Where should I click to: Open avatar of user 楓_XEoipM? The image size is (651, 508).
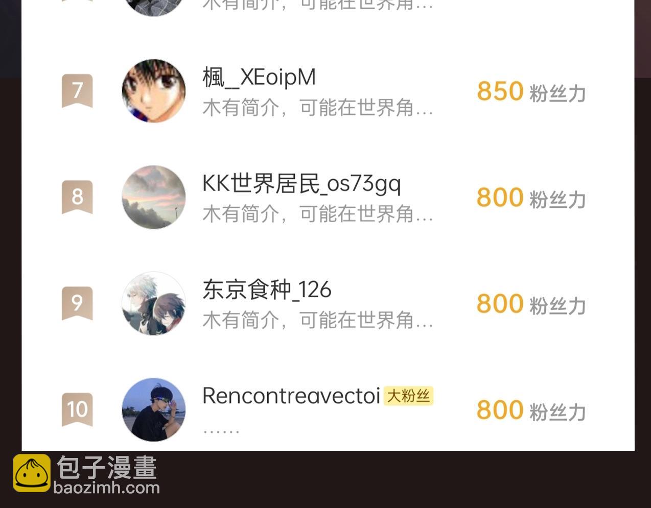point(154,91)
